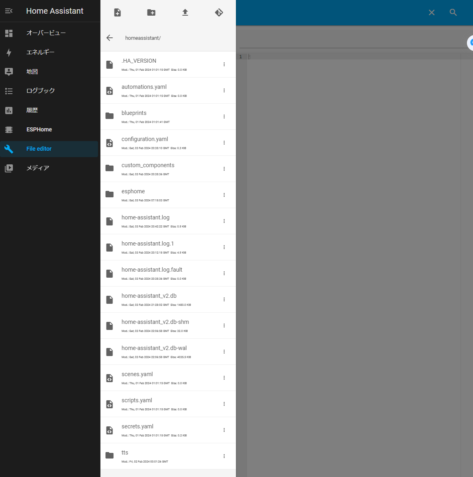Viewport: 473px width, 477px height.
Task: Click the upload file icon
Action: coord(185,12)
